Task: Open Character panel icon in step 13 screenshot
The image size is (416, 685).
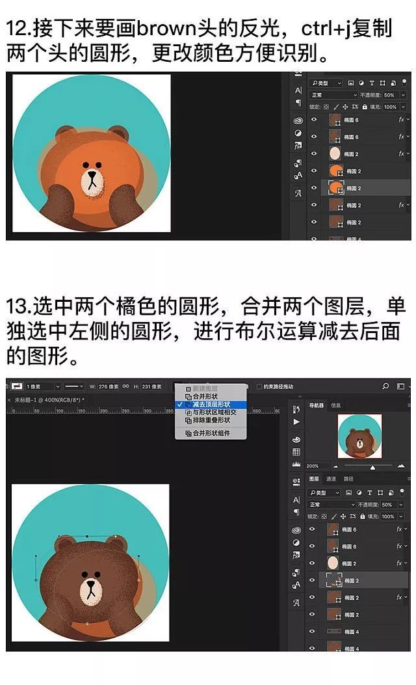Action: (x=296, y=500)
